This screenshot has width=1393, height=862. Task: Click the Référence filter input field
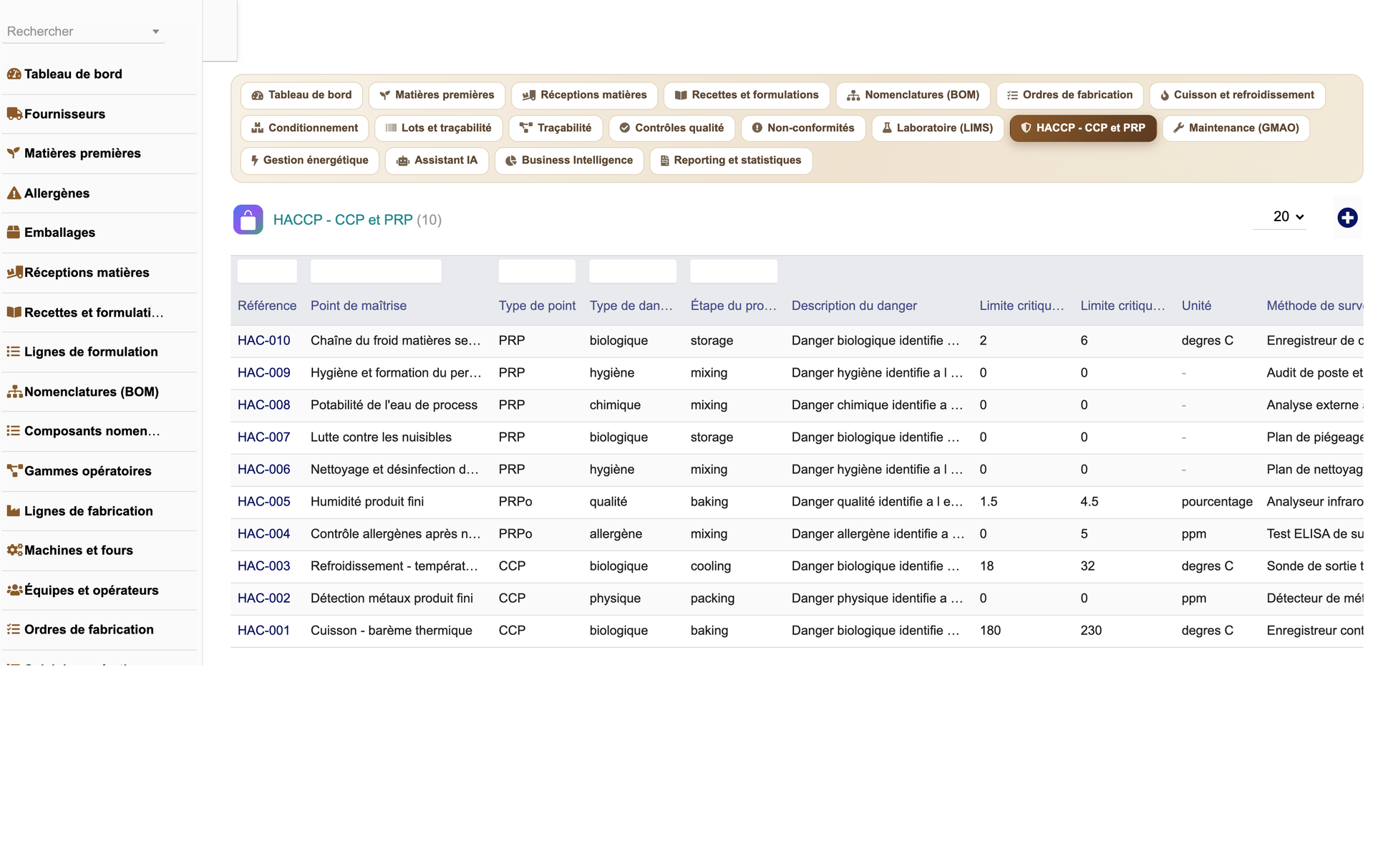click(x=267, y=271)
